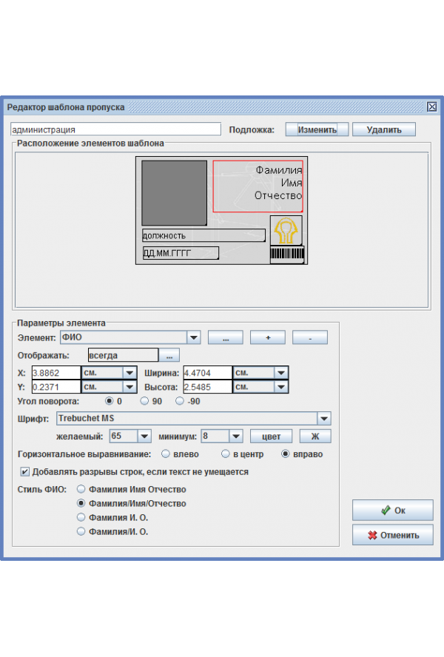Toggle the line breaks checkbox
The image size is (444, 657).
[25, 471]
